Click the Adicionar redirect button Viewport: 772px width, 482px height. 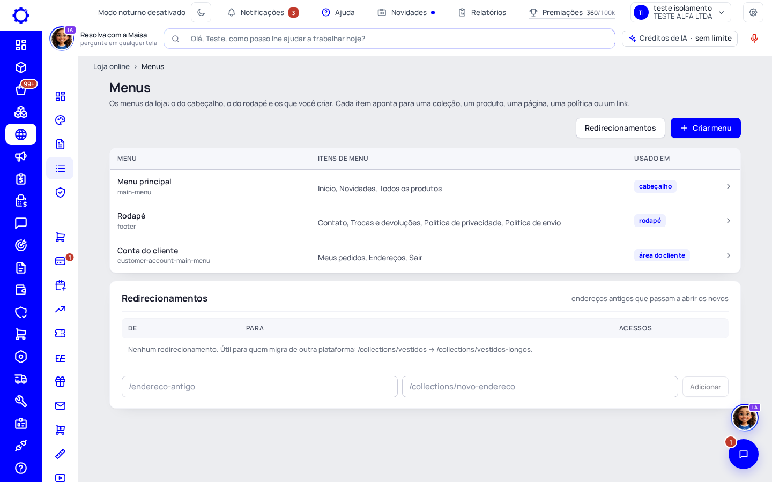point(705,387)
